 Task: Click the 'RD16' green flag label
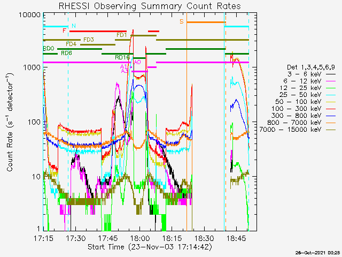coord(122,57)
